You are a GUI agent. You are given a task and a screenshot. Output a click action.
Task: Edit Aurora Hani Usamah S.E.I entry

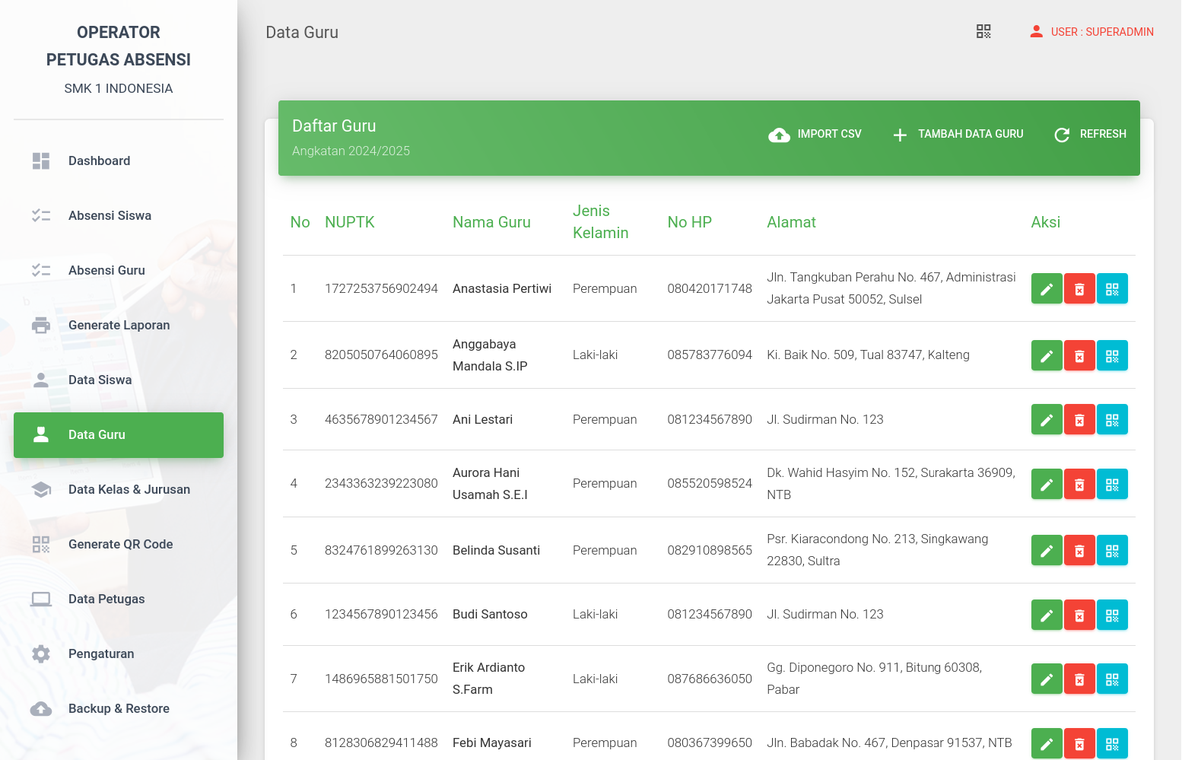[1047, 484]
